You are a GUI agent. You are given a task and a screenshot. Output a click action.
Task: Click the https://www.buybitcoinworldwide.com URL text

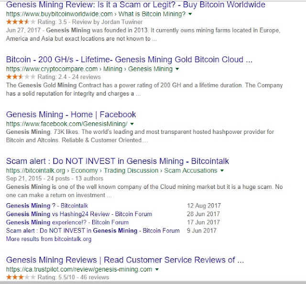(59, 14)
